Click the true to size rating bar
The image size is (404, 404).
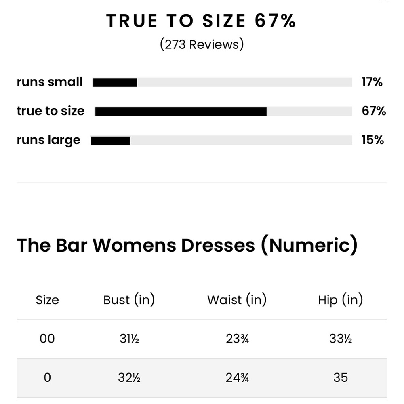(x=223, y=112)
